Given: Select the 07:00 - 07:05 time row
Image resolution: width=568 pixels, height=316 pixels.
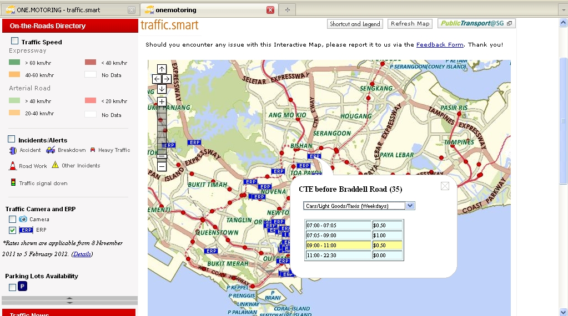Looking at the screenshot, I should click(x=354, y=225).
